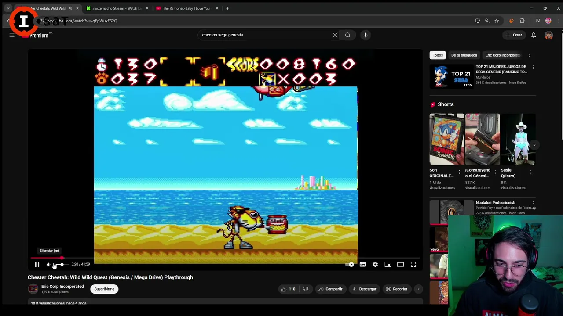The width and height of the screenshot is (563, 316).
Task: Switch to miniplayer mode
Action: (x=388, y=264)
